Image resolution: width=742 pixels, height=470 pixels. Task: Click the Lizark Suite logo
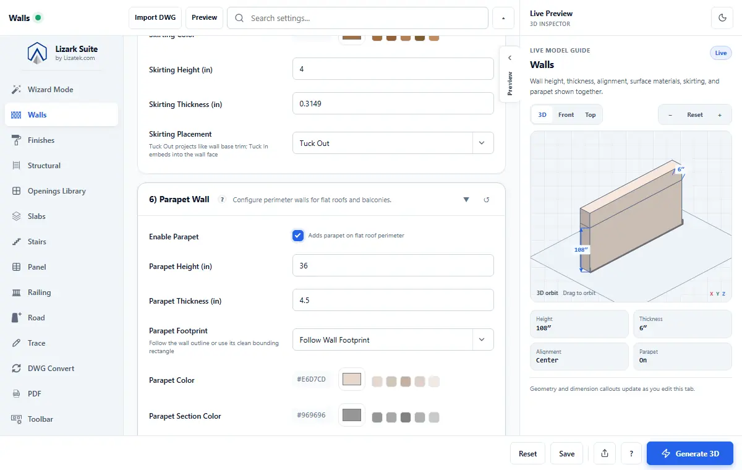tap(38, 53)
